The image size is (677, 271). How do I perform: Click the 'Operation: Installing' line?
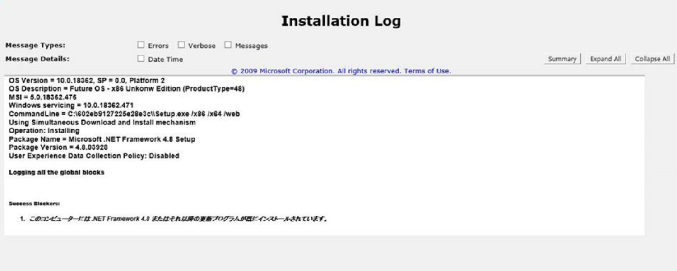44,131
